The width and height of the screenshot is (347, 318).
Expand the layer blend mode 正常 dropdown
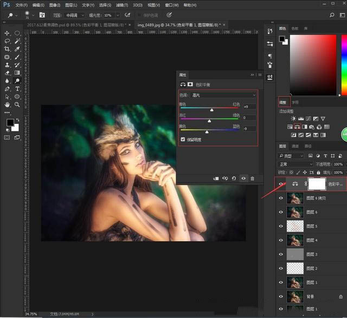(x=295, y=164)
